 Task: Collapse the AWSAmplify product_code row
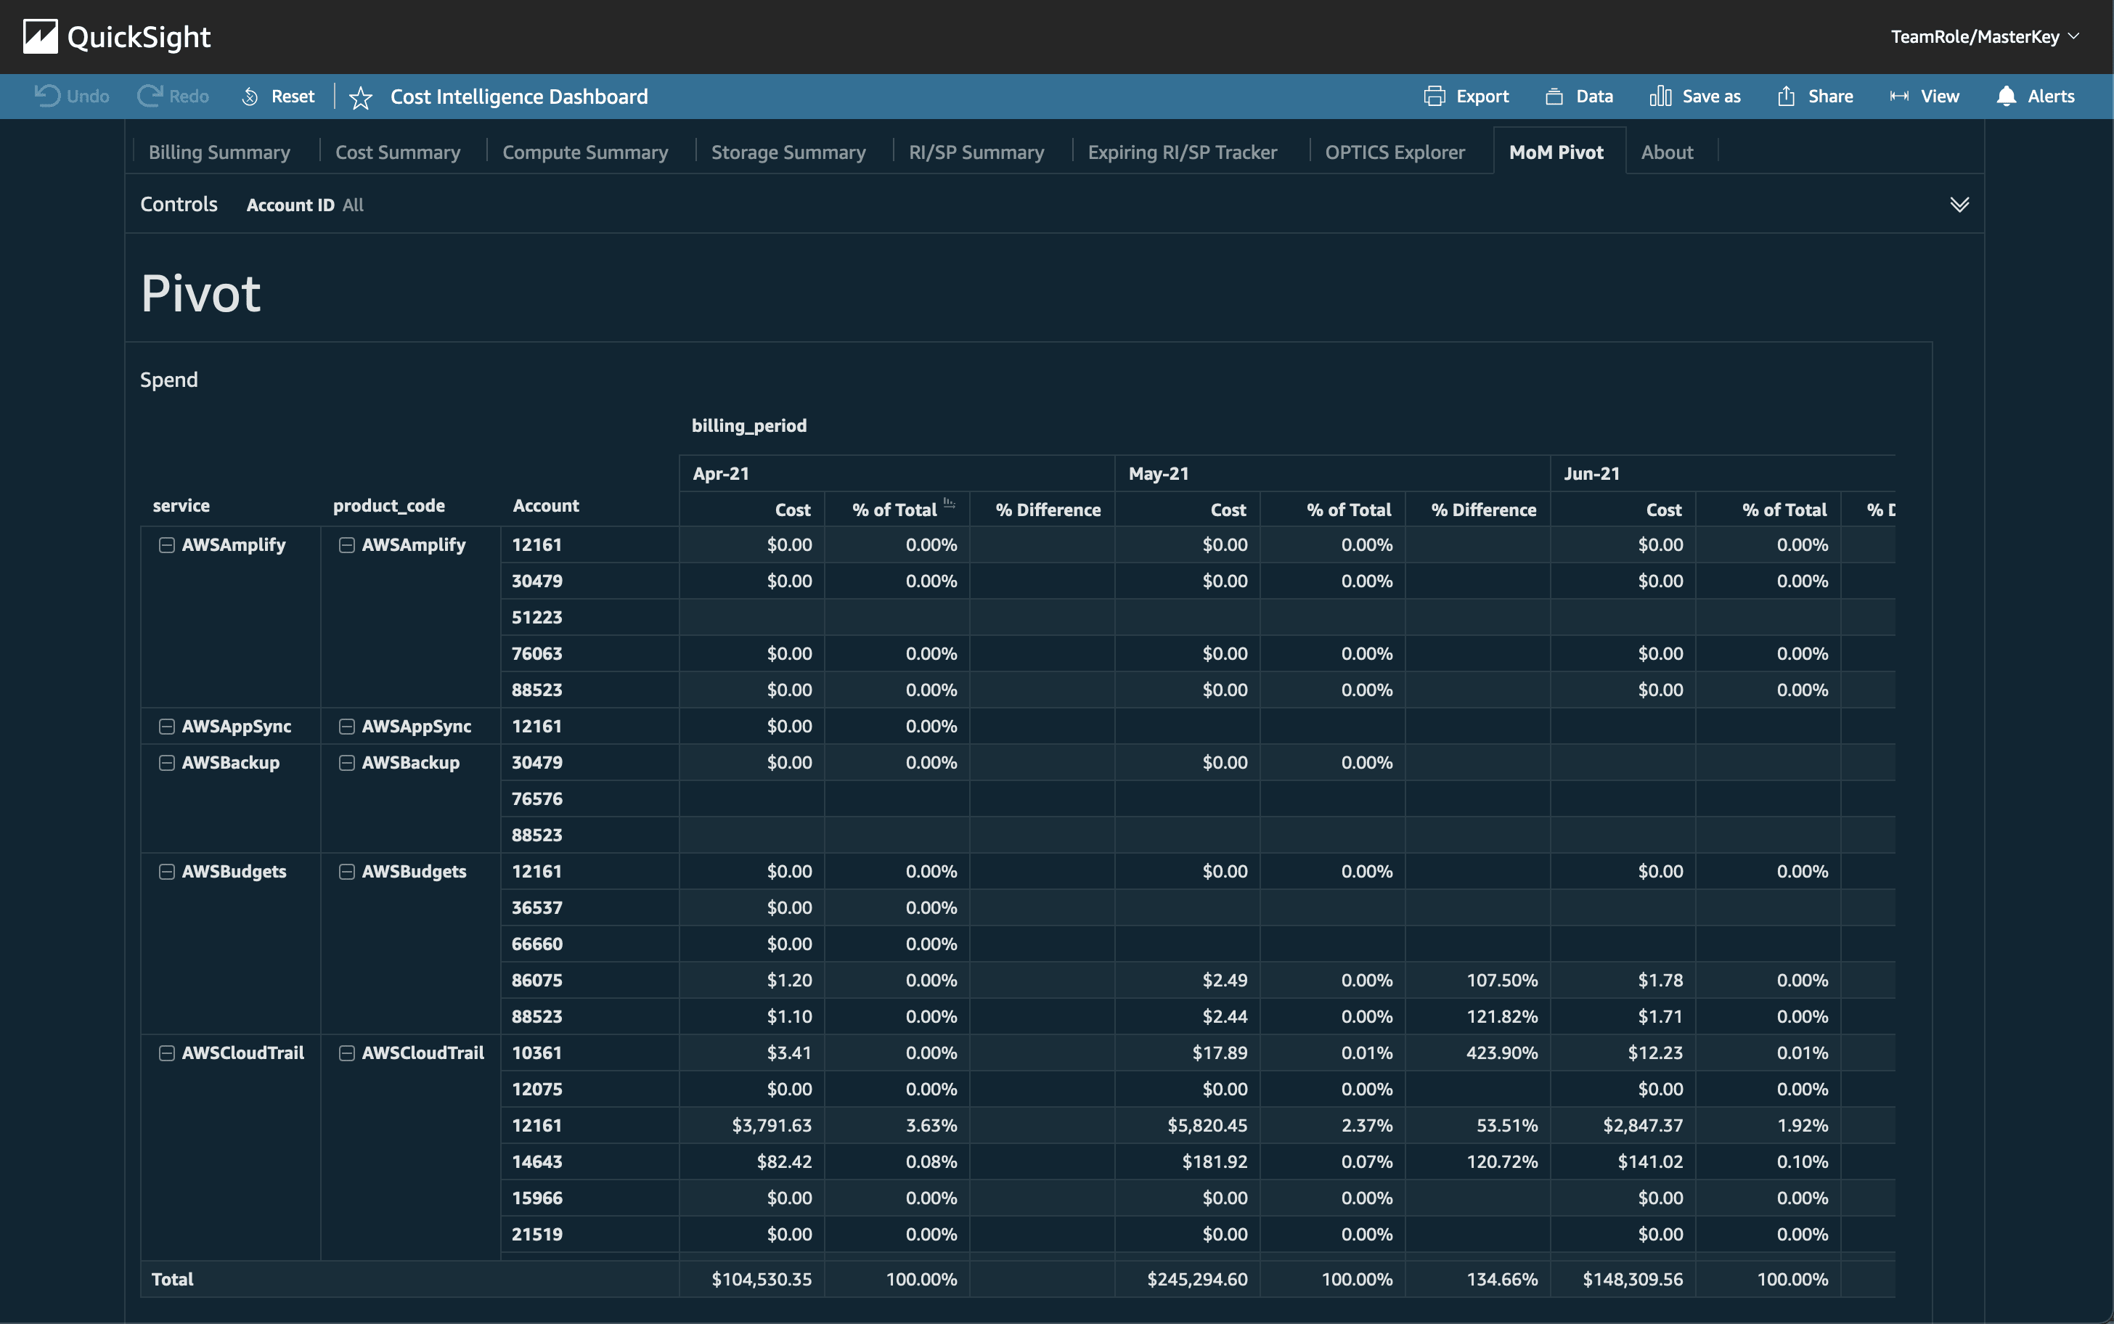(x=347, y=544)
